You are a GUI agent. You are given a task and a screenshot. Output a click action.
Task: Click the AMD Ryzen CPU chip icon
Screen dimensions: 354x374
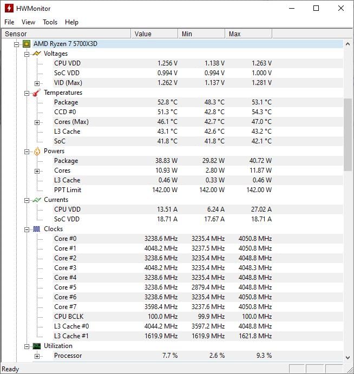tap(27, 44)
